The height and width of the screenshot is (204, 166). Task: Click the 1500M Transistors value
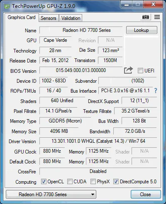coord(110,60)
